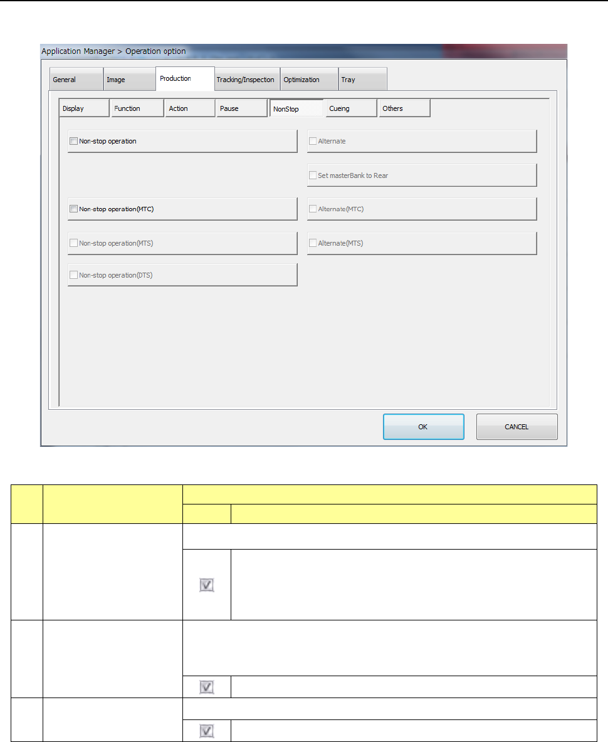Open the Pause sub-tab
Screen dimensions: 608x742
click(242, 108)
